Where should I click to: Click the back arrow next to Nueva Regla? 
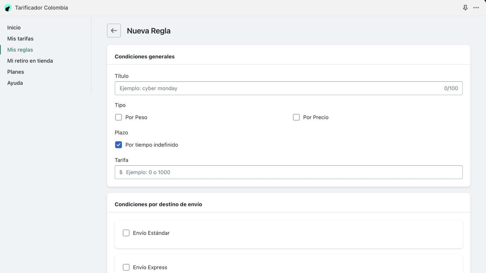click(114, 30)
